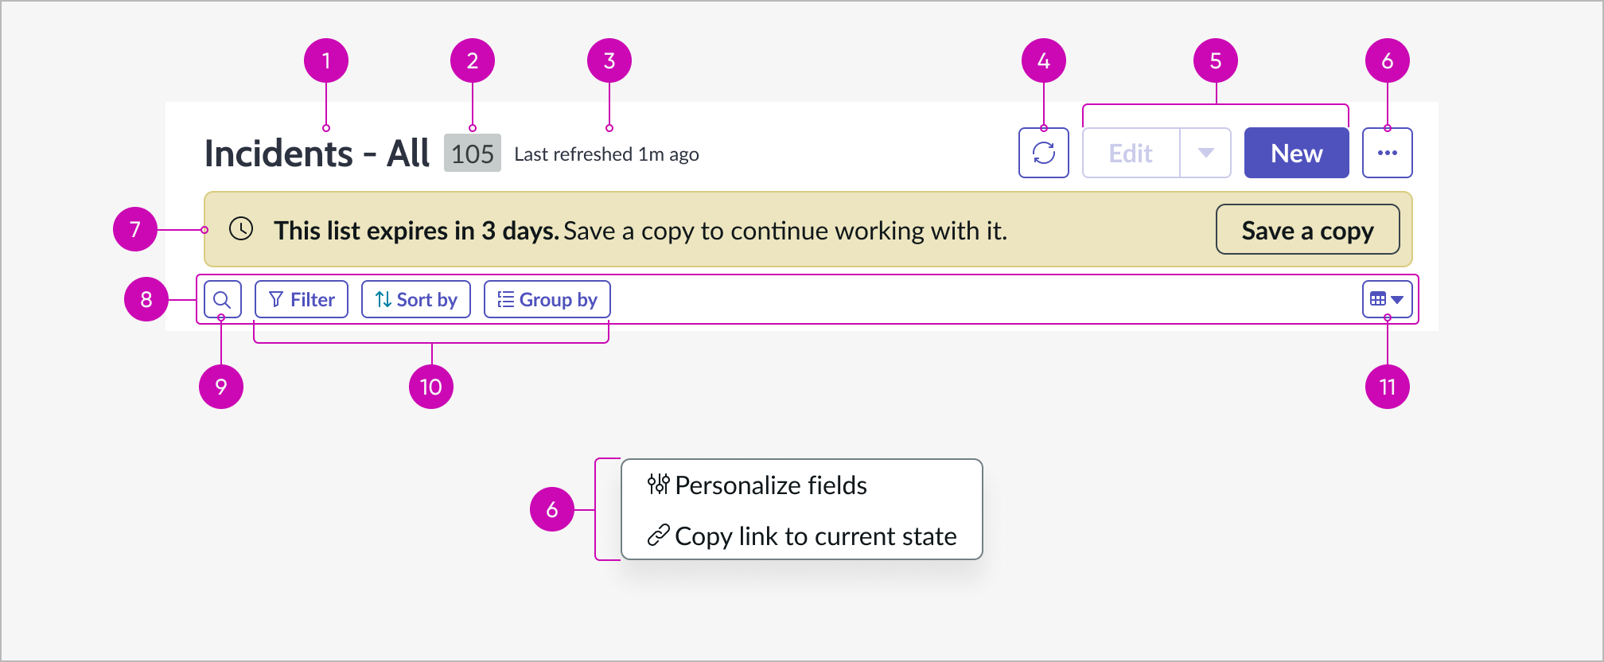
Task: Click Save a copy in the banner
Action: 1307,230
